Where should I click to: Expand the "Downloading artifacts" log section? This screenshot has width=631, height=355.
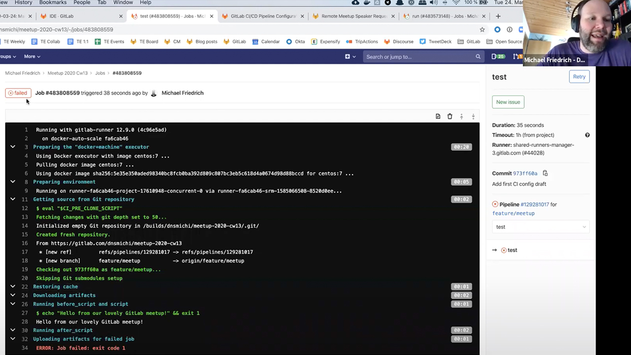tap(13, 295)
